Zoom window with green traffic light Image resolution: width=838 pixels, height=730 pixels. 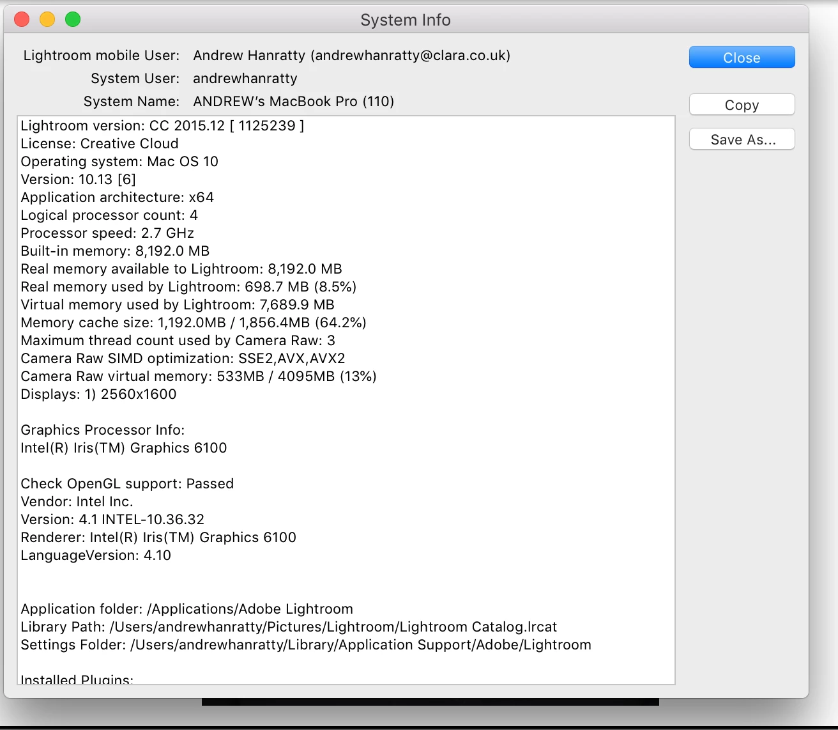pyautogui.click(x=73, y=20)
